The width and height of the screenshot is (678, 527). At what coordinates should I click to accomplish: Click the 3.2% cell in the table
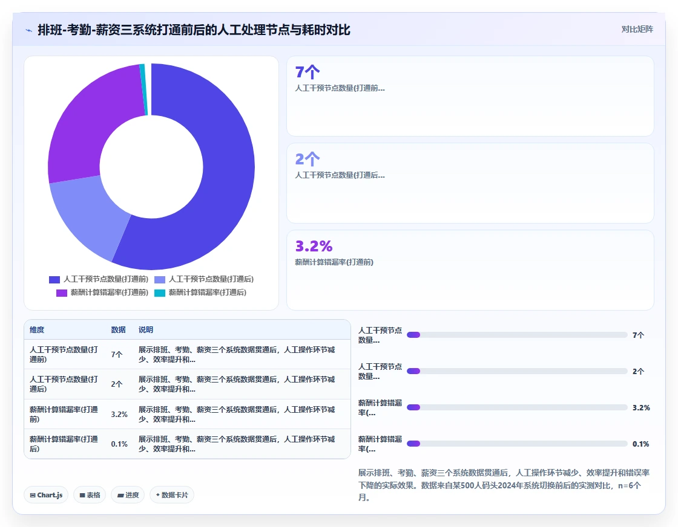(x=119, y=415)
